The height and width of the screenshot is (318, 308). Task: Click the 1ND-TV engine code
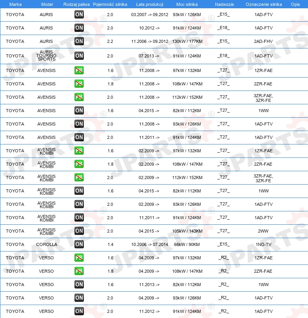[263, 244]
